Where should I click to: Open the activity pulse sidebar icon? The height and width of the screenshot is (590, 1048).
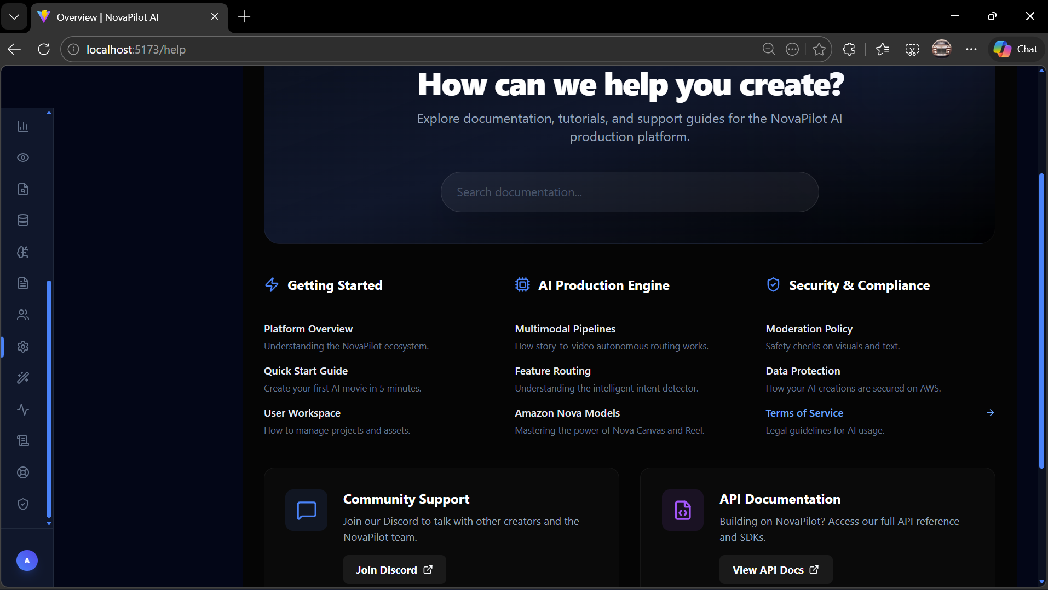[23, 410]
